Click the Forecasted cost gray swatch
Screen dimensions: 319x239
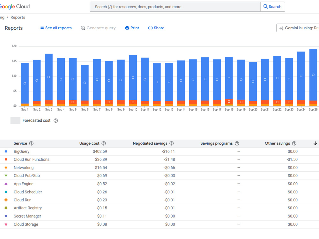click(15, 120)
